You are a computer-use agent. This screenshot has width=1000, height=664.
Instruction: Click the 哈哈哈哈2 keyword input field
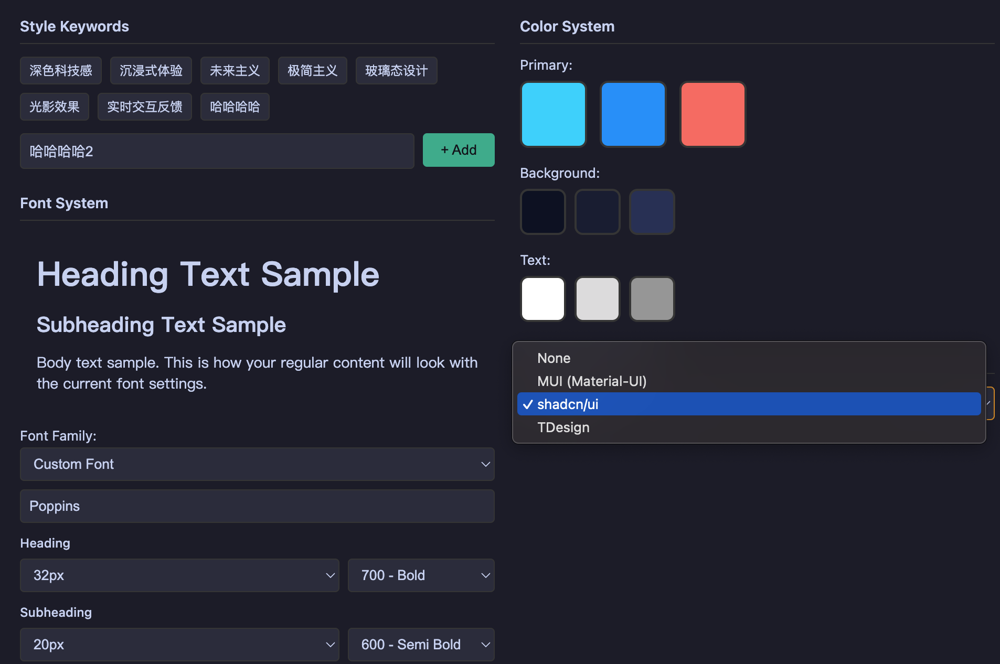point(216,151)
